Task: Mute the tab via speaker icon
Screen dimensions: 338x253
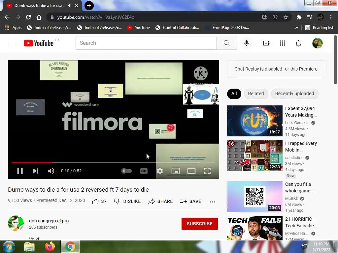Action: [69, 6]
